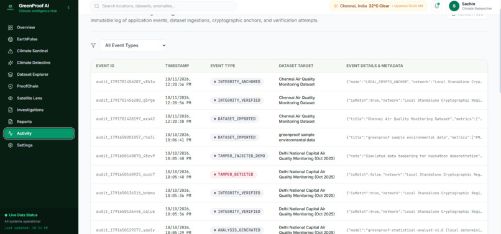Open the notifications bell
Viewport: 501px width, 234px height.
pyautogui.click(x=436, y=6)
